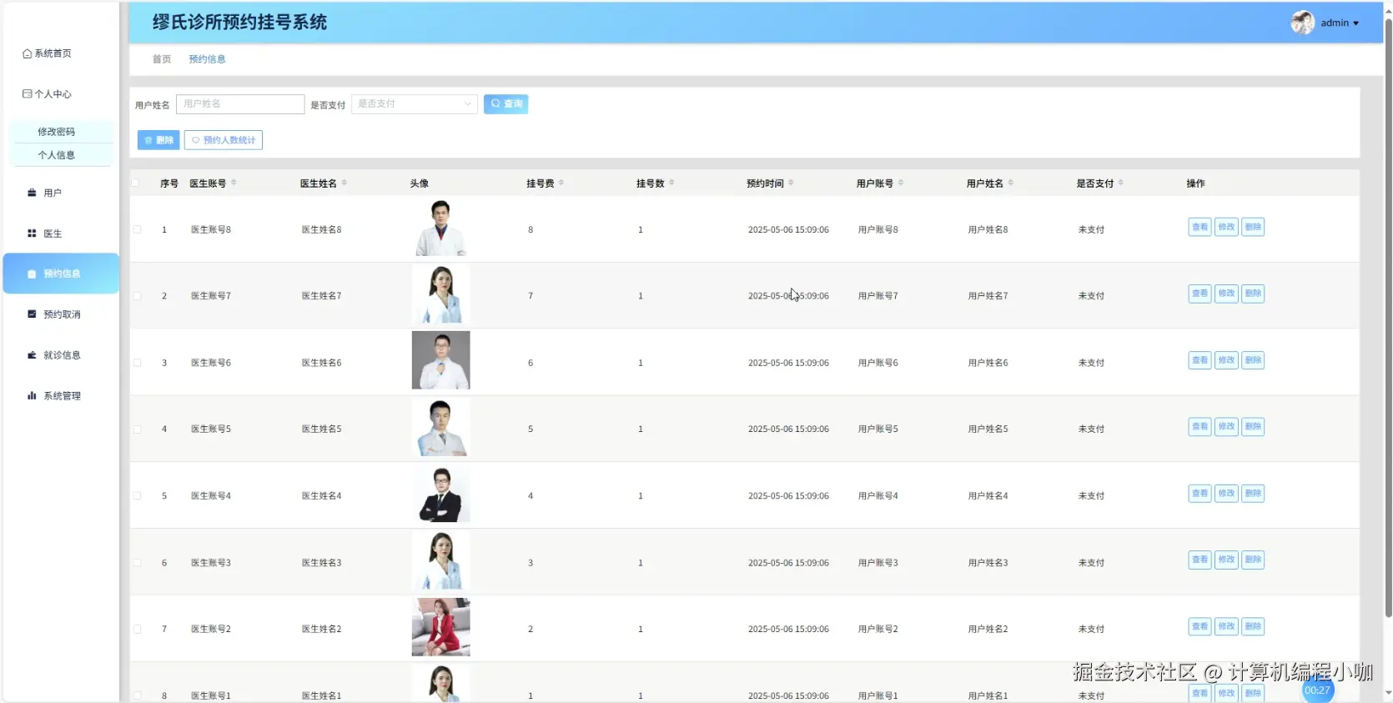This screenshot has height=703, width=1393.
Task: Click 修改 for 用户账号3 row
Action: 1226,560
